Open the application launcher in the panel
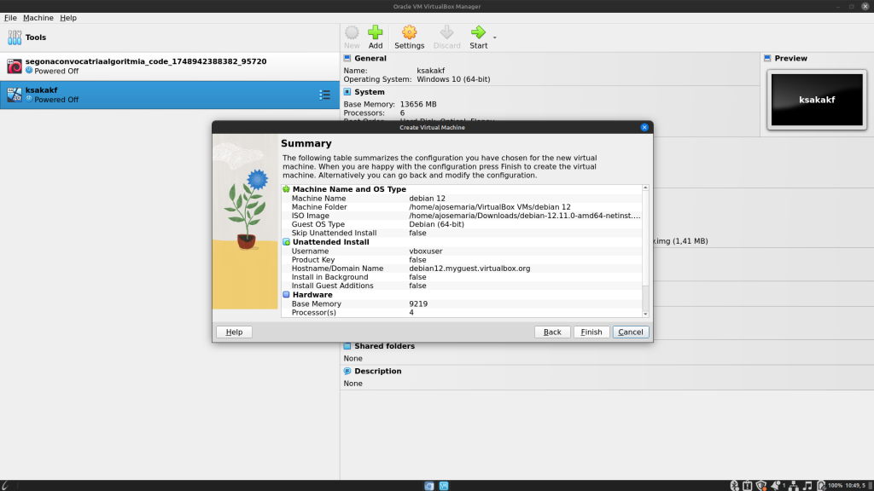The width and height of the screenshot is (874, 491). [5, 485]
